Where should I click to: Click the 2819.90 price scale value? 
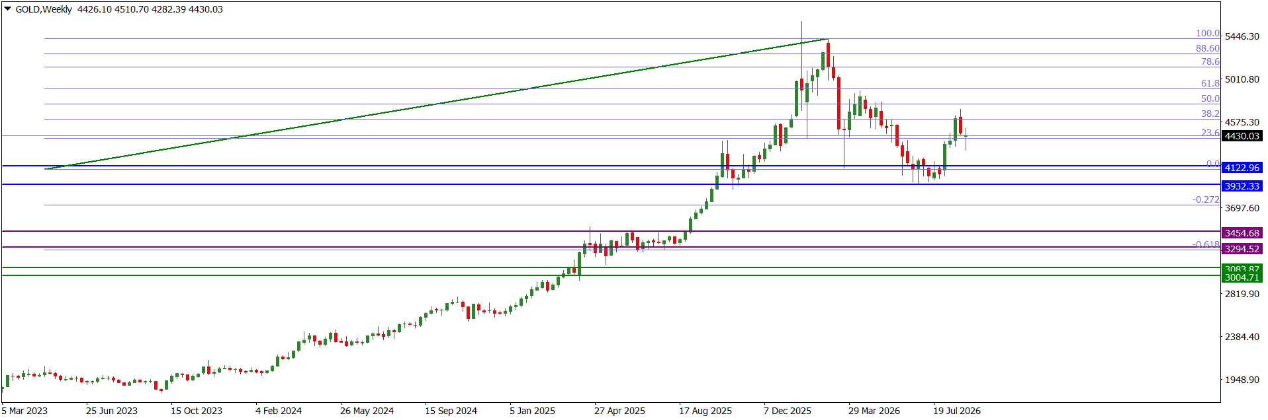pyautogui.click(x=1242, y=294)
